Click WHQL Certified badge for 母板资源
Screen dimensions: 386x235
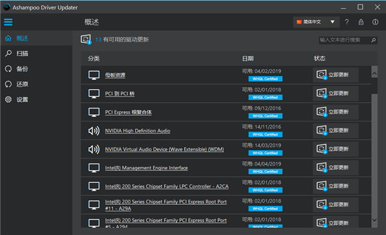click(x=265, y=79)
